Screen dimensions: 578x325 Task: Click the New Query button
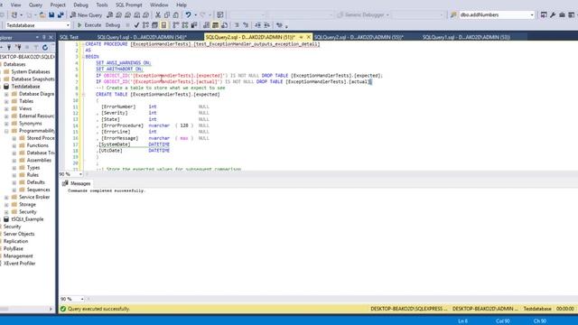point(87,14)
